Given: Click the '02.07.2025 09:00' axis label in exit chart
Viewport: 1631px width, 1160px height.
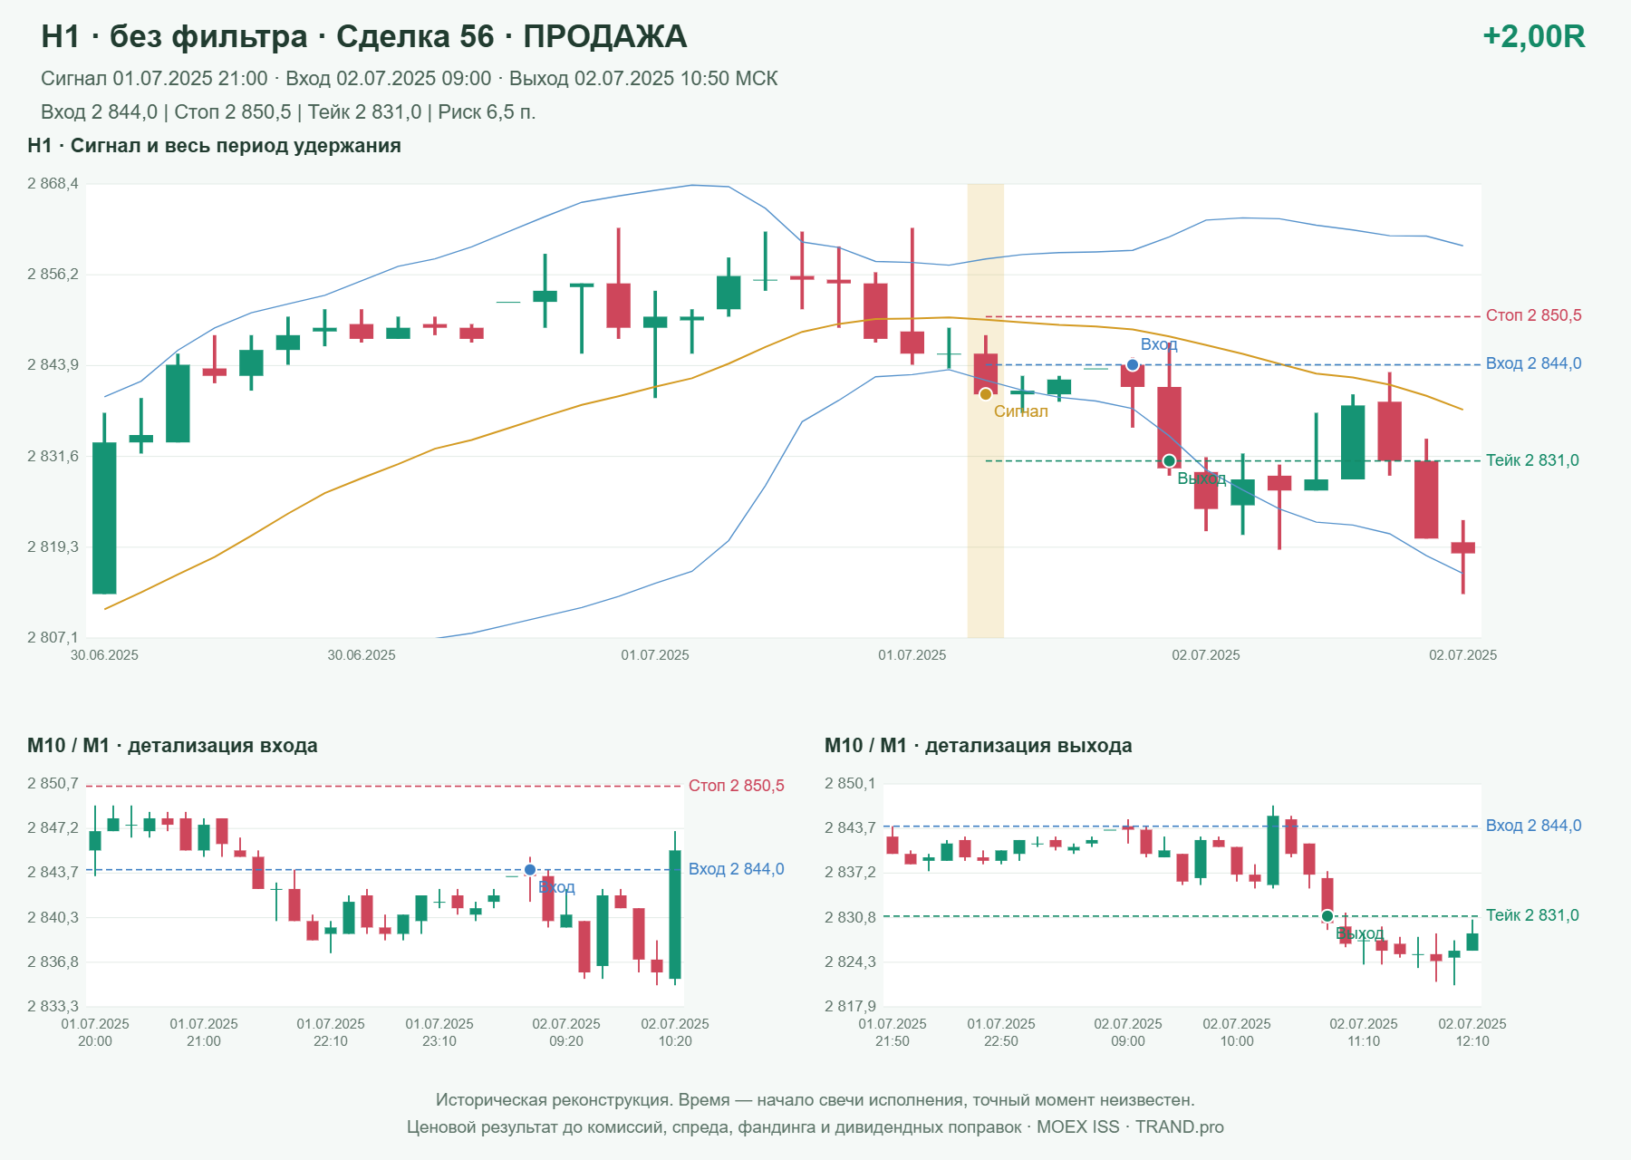Looking at the screenshot, I should [x=1128, y=1032].
